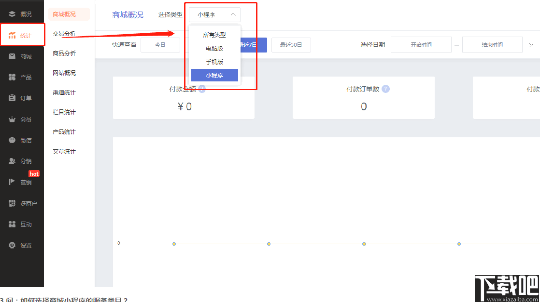540x302 pixels.
Task: Collapse the 小程序 type dropdown
Action: 233,14
